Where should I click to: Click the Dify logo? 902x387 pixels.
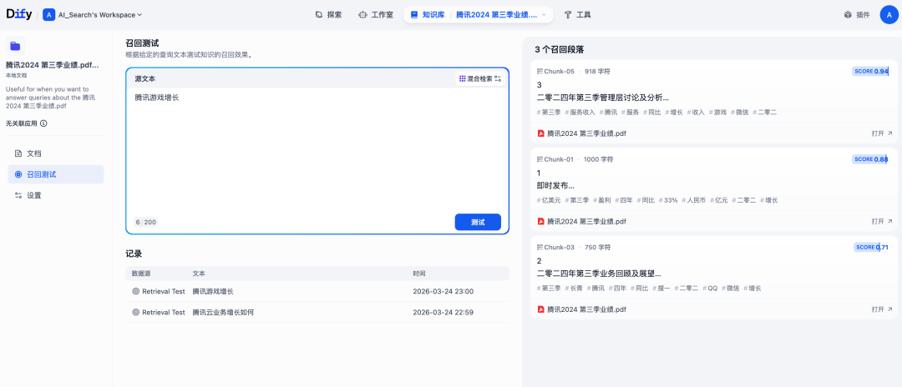(x=19, y=14)
